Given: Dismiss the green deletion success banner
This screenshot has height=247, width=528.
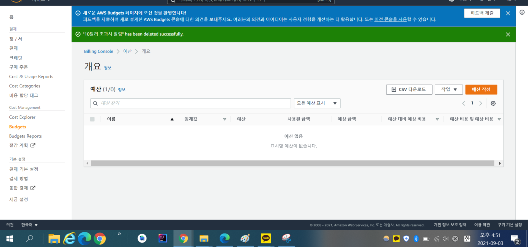Looking at the screenshot, I should [x=508, y=34].
